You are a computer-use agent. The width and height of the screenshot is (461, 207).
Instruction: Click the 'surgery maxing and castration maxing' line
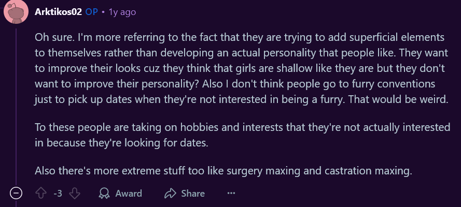tap(223, 171)
